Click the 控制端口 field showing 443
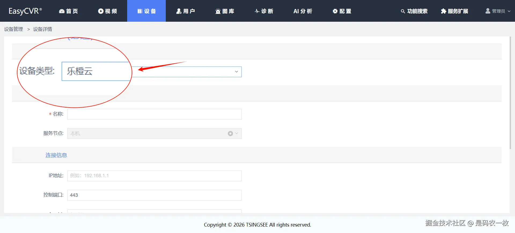The width and height of the screenshot is (515, 233). click(154, 195)
